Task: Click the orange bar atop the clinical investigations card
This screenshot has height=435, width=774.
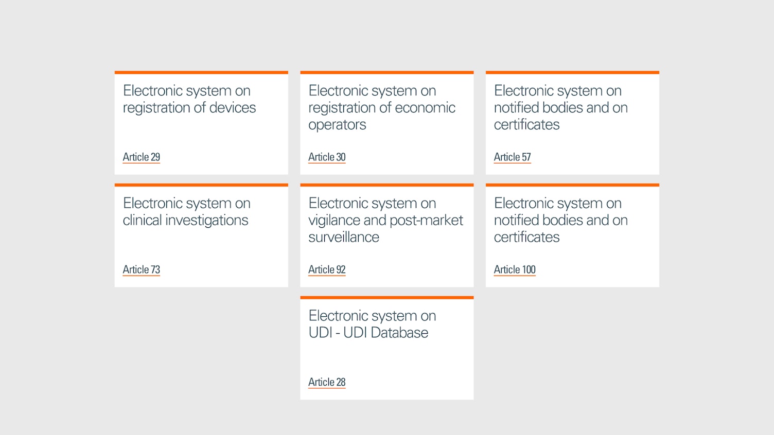Action: coord(201,185)
